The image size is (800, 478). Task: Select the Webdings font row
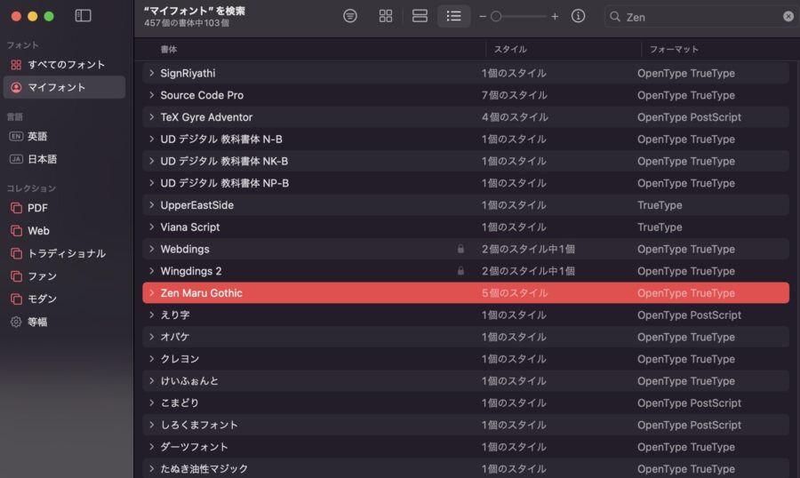[466, 249]
